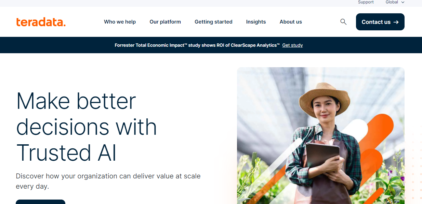Image resolution: width=422 pixels, height=204 pixels.
Task: Expand the Global region chevron
Action: (403, 2)
